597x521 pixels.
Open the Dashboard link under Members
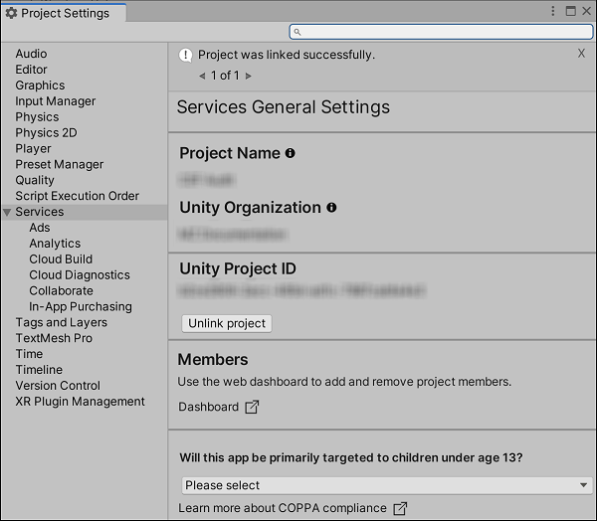pos(208,407)
